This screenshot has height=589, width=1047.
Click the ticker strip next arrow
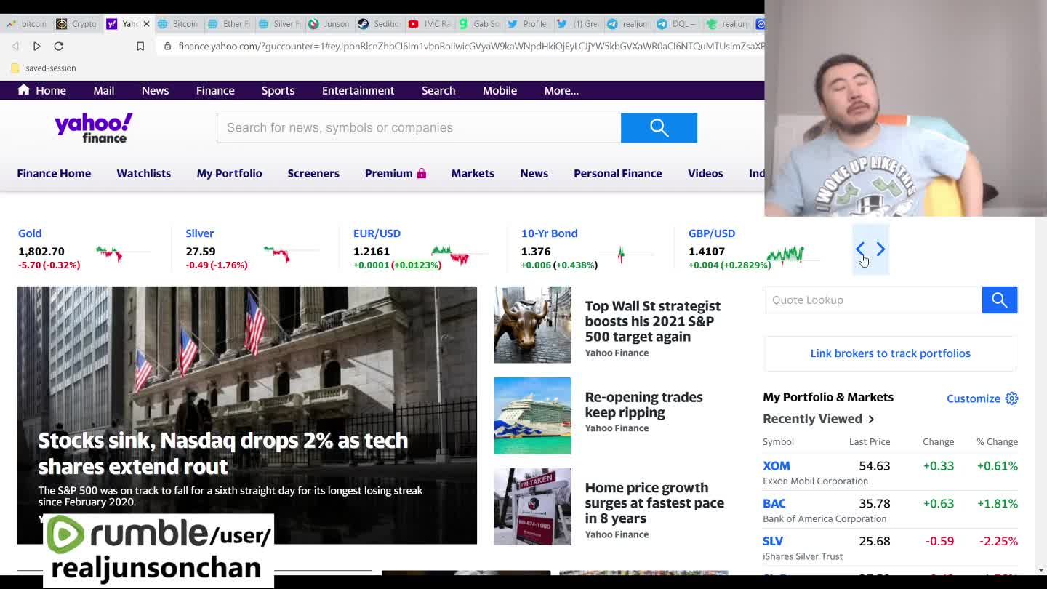pos(880,249)
